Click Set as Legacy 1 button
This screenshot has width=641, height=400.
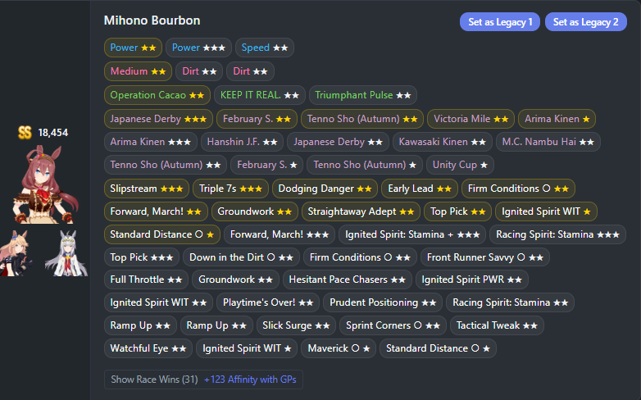pos(500,22)
